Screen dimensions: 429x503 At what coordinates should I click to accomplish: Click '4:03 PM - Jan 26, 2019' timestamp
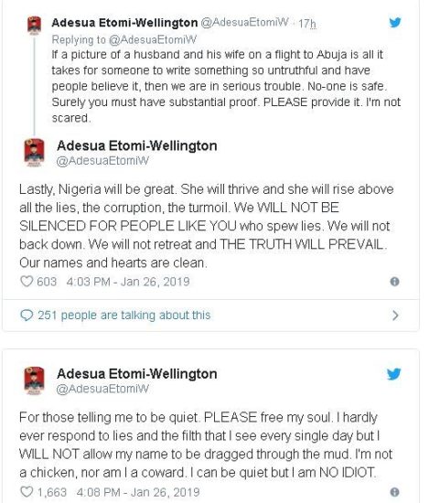128,282
